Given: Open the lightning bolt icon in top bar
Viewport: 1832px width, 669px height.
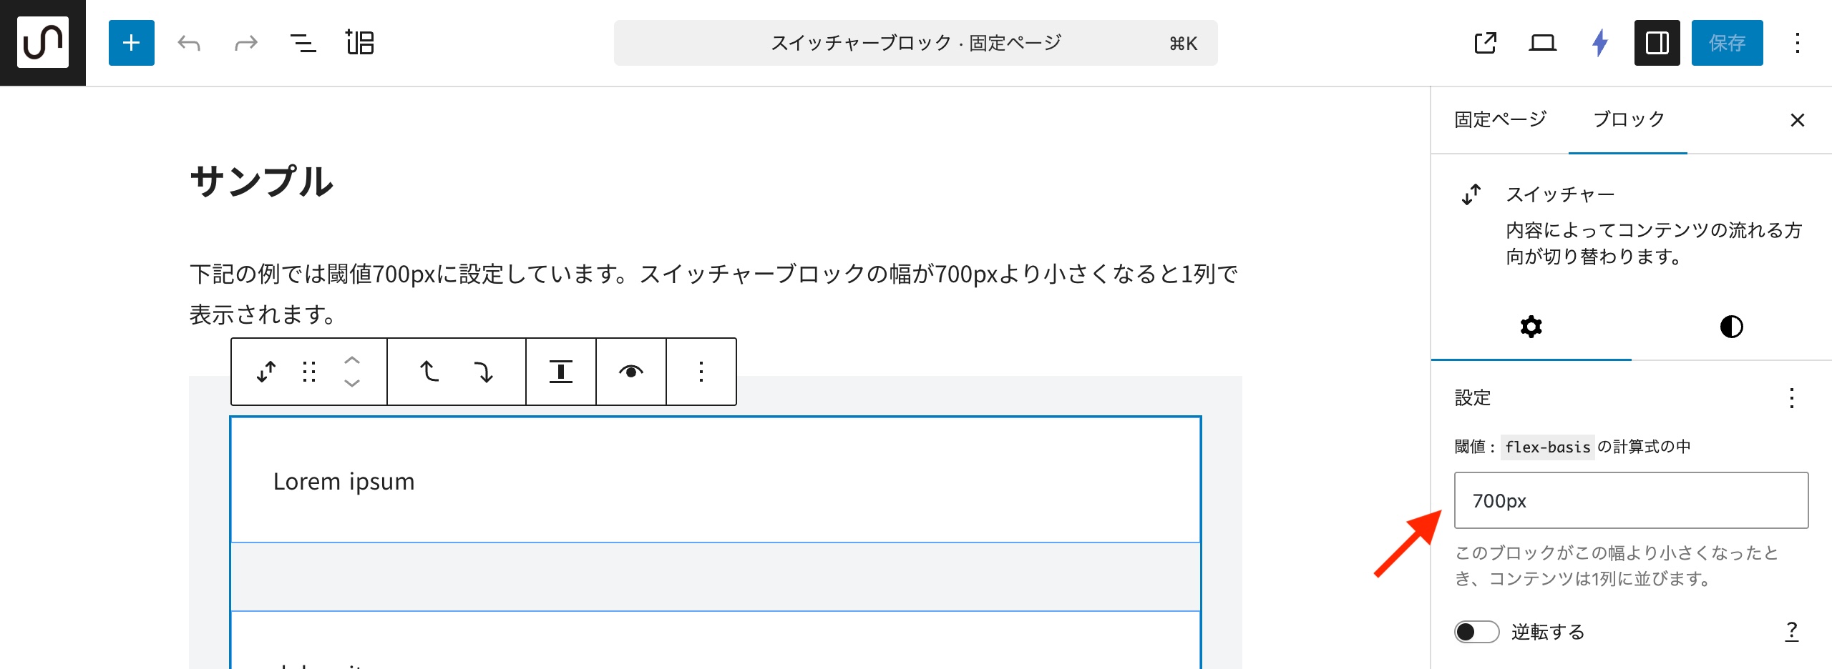Looking at the screenshot, I should coord(1600,43).
